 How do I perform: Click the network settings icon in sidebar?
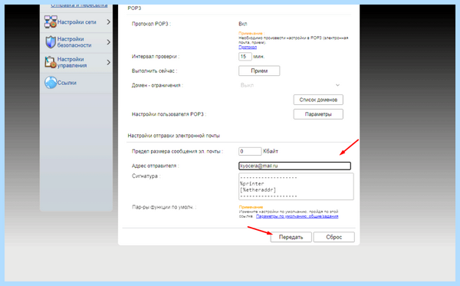pos(51,21)
